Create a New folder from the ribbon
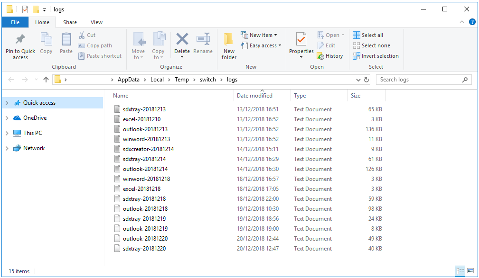479x278 pixels. [228, 45]
